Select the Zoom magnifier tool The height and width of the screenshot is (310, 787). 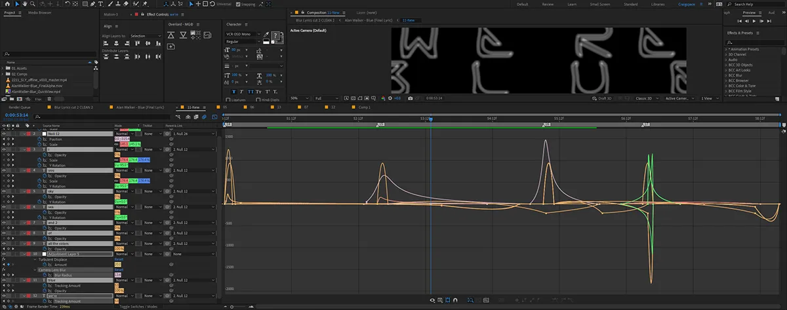(33, 4)
